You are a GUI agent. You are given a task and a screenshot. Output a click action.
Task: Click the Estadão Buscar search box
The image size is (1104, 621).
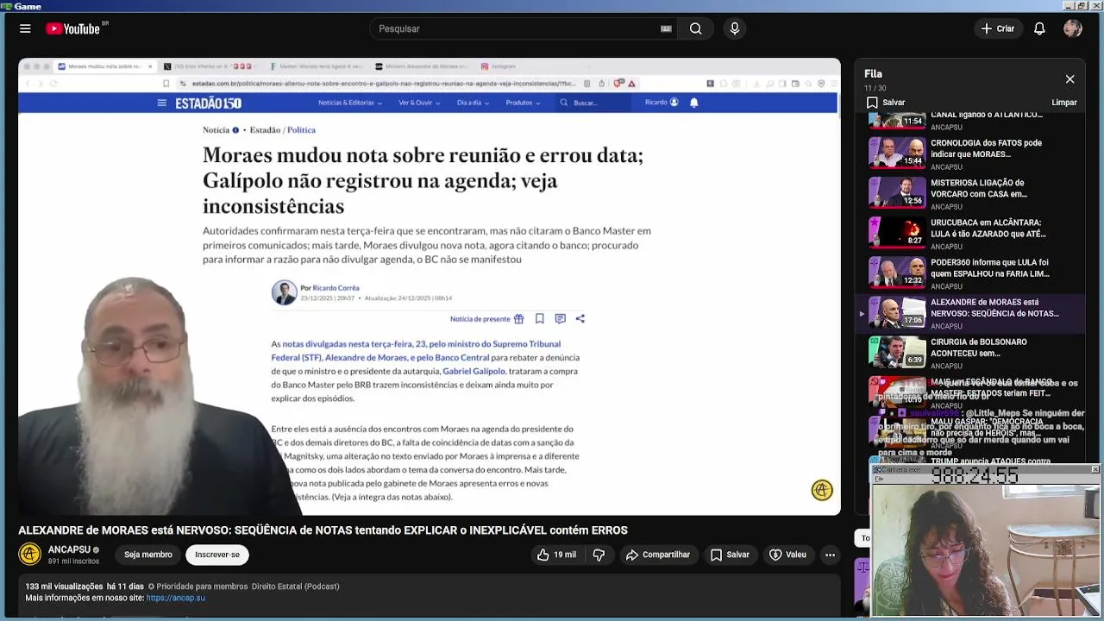pyautogui.click(x=593, y=103)
